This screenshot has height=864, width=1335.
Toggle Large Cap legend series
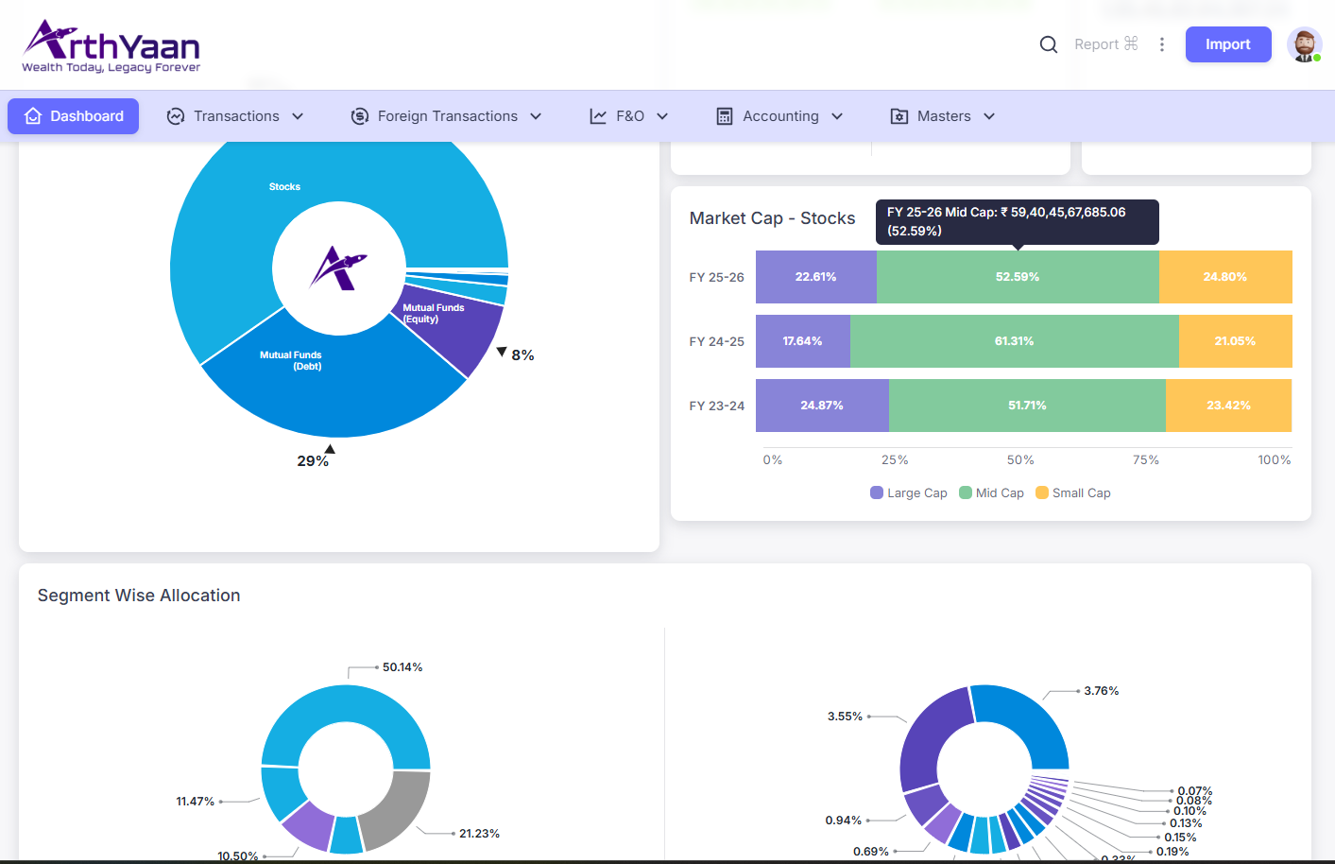coord(908,492)
